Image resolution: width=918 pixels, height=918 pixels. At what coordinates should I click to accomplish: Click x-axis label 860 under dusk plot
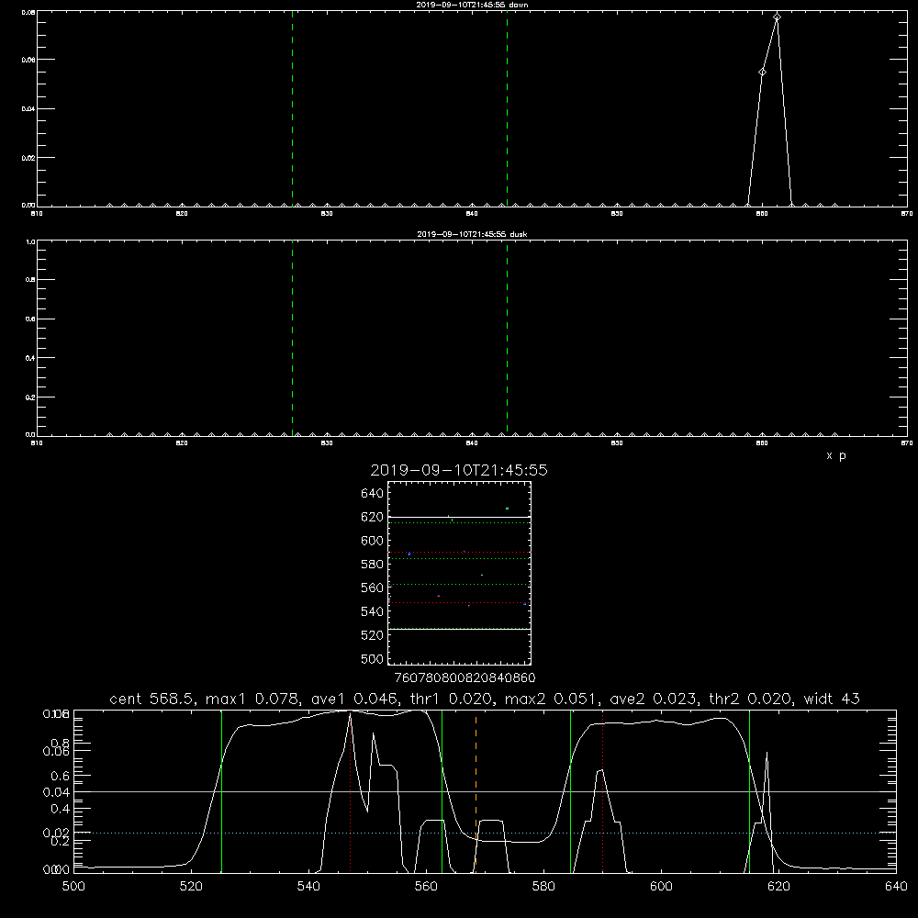(x=762, y=443)
